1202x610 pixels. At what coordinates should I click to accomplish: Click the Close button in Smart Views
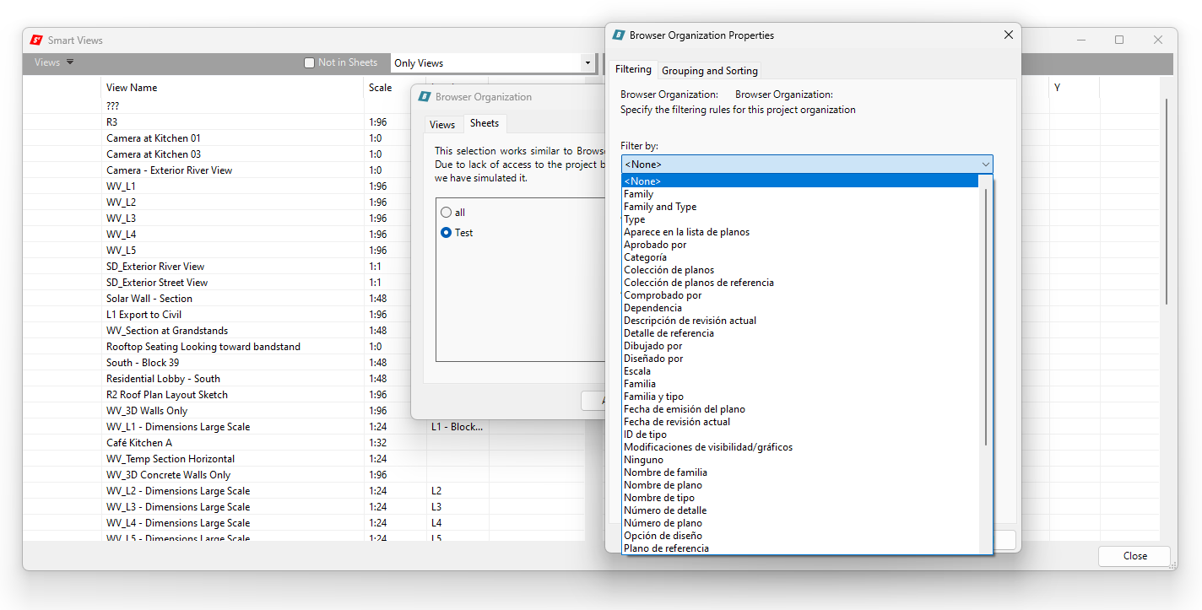1134,556
